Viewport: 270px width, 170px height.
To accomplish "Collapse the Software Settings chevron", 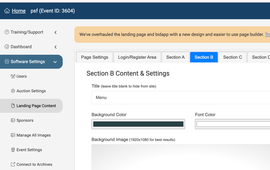I will pyautogui.click(x=55, y=62).
